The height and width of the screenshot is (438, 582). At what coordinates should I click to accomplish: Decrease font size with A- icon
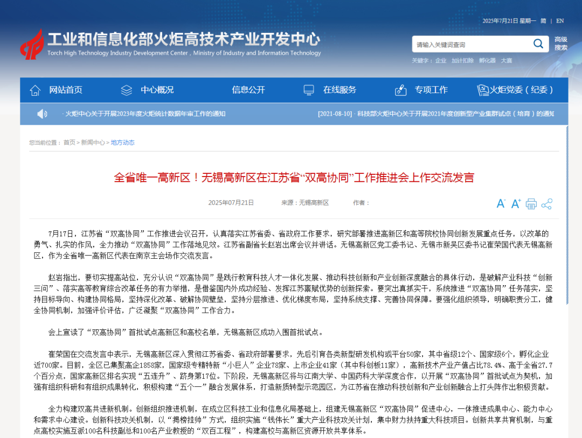(501, 203)
